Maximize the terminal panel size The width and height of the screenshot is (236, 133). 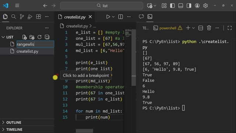[229, 28]
